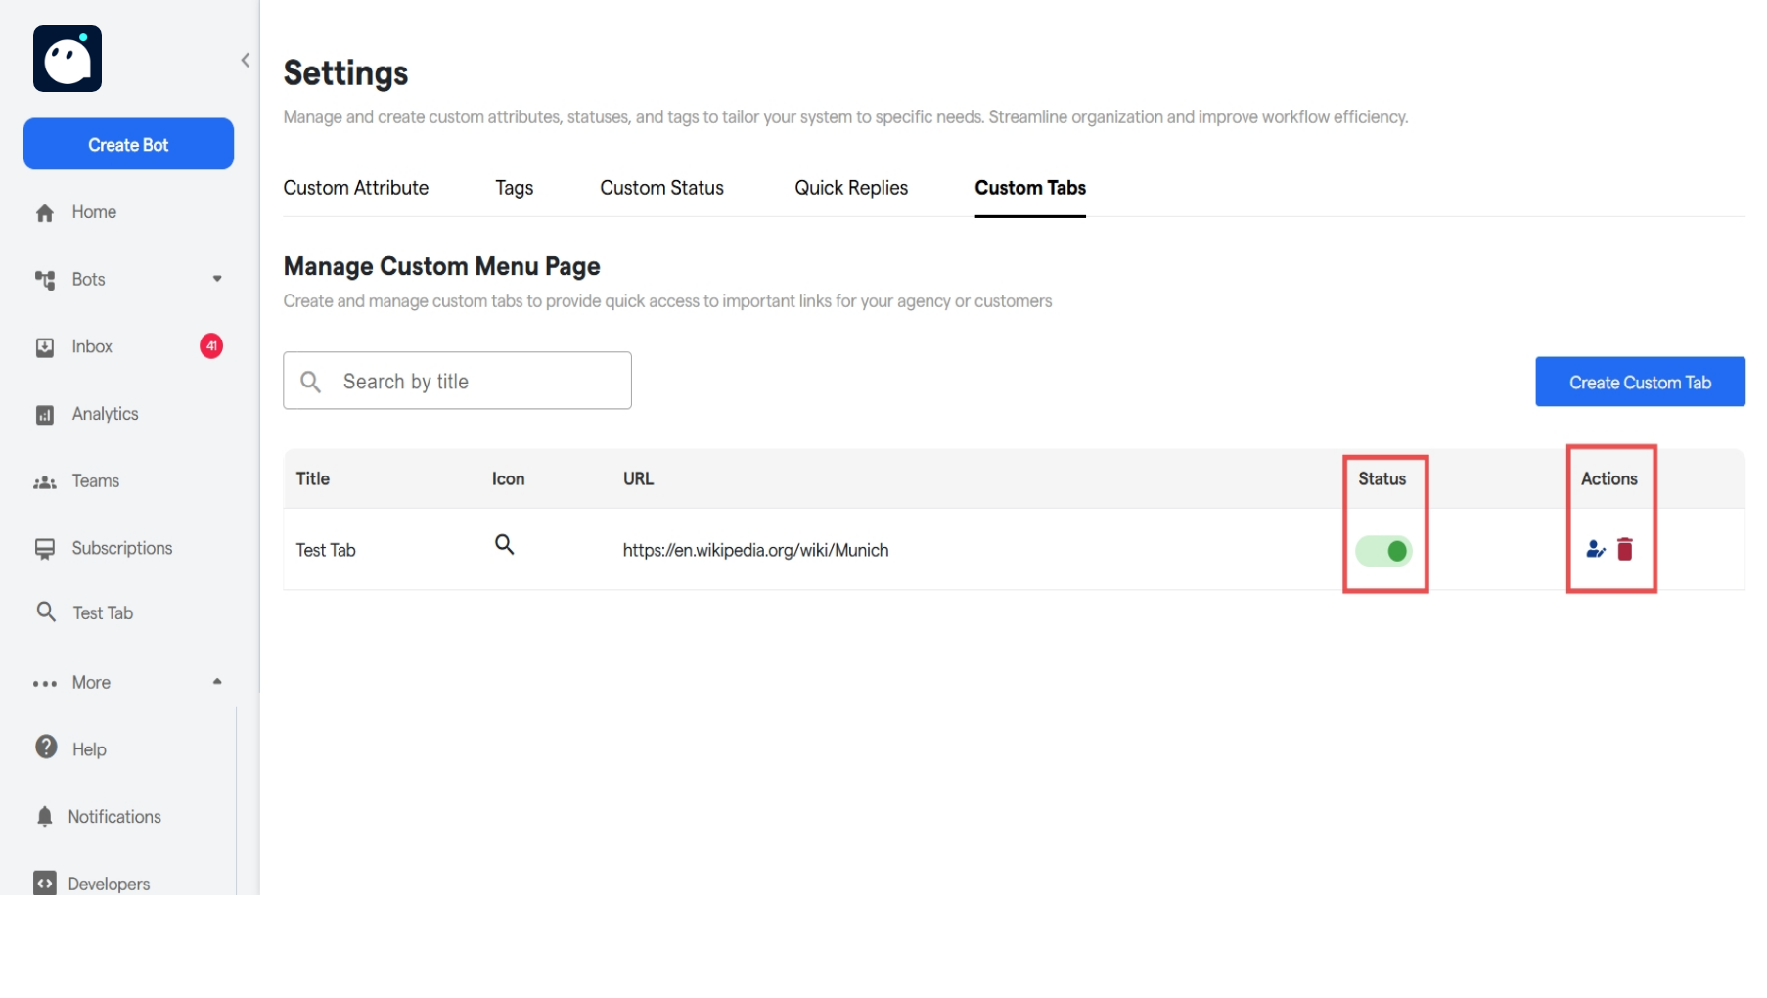1767x998 pixels.
Task: Click the Title column header
Action: 313,478
